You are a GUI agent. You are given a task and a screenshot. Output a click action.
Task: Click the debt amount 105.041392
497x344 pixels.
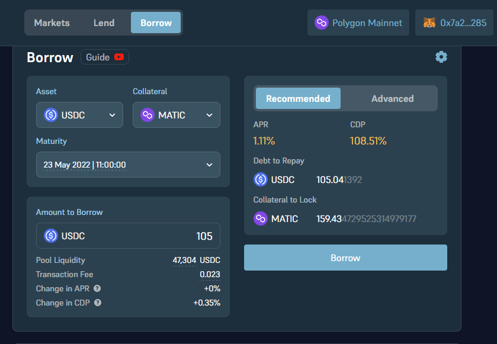(339, 179)
